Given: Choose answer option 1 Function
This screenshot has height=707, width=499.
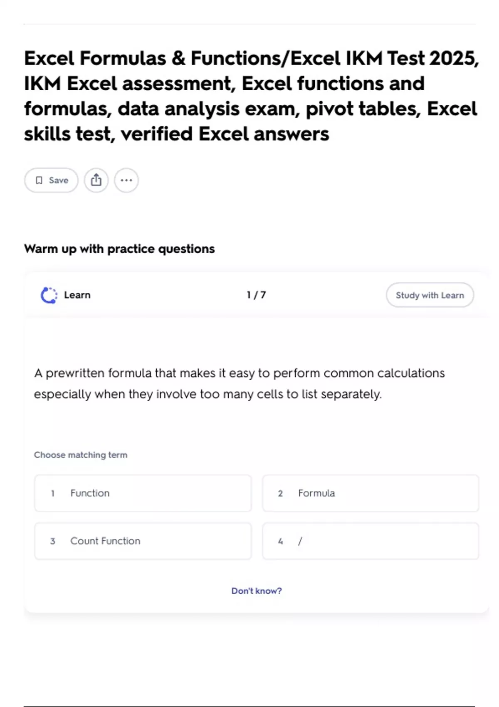Looking at the screenshot, I should coord(143,493).
